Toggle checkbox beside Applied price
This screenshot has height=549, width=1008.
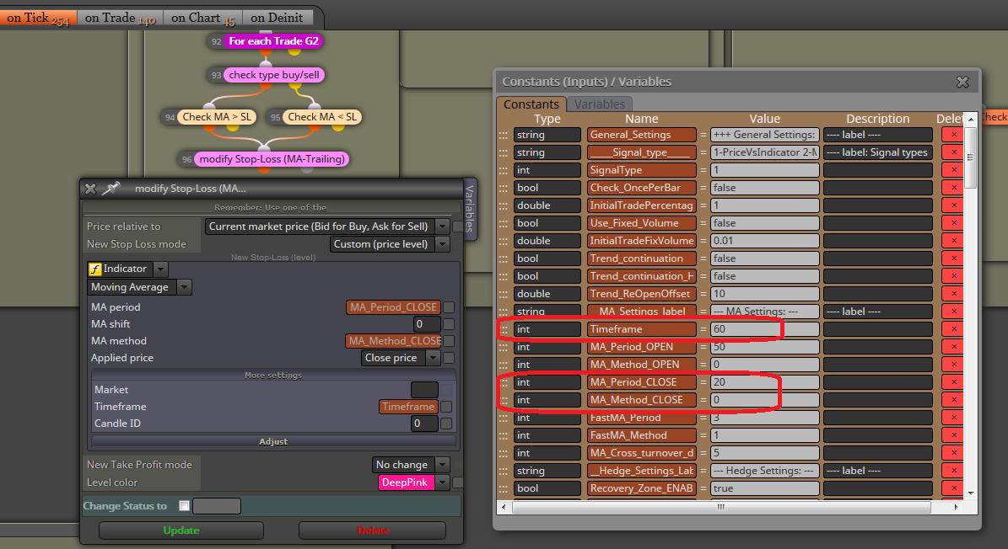(x=449, y=358)
